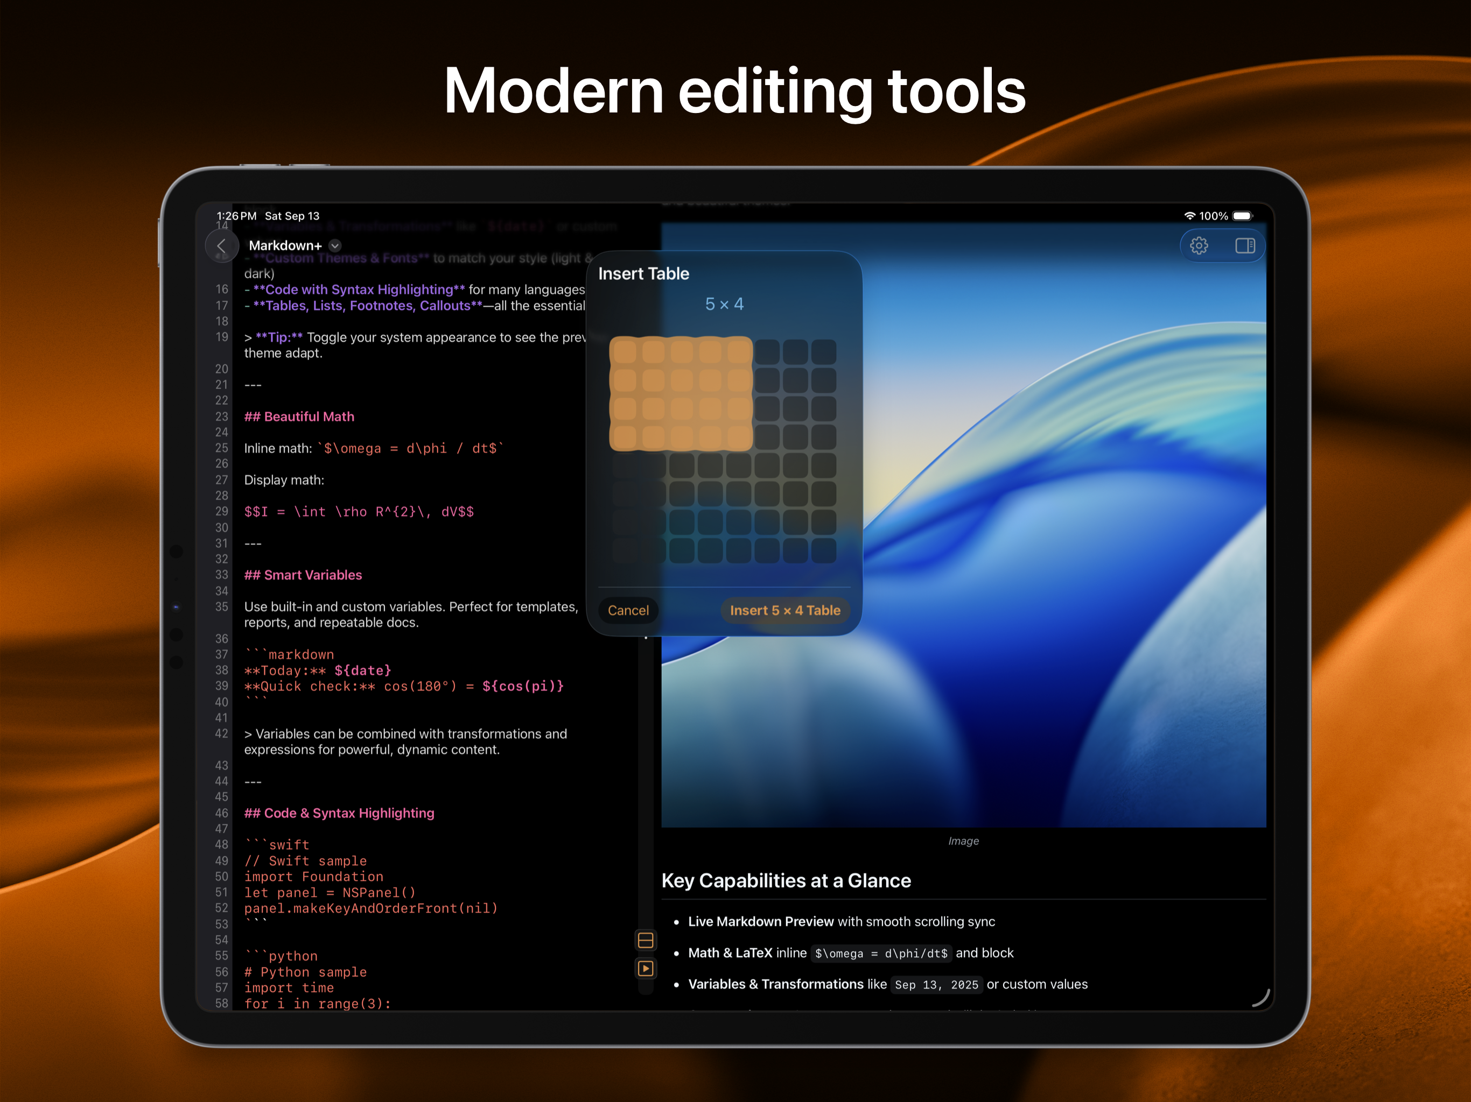Click the play icon on divider

(x=646, y=969)
